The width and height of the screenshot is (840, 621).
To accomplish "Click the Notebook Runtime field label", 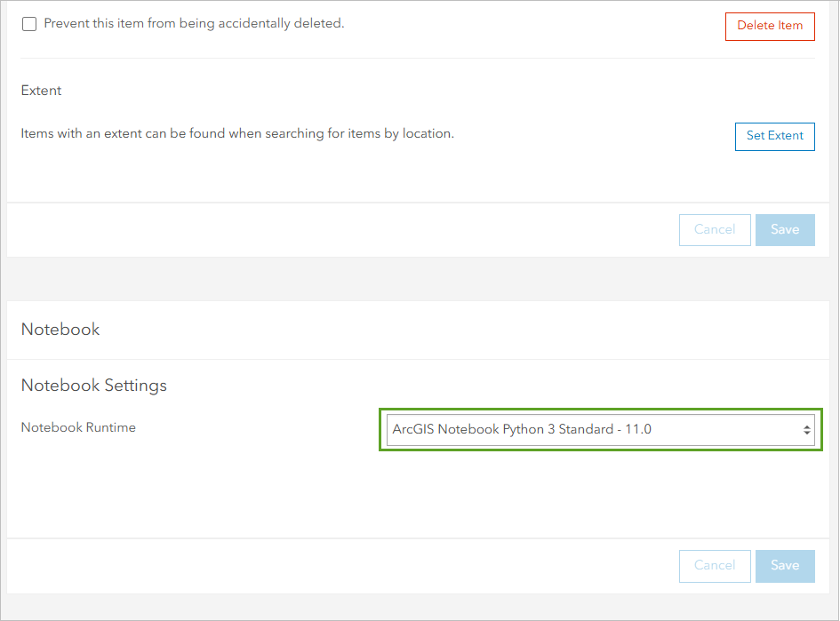I will tap(78, 427).
